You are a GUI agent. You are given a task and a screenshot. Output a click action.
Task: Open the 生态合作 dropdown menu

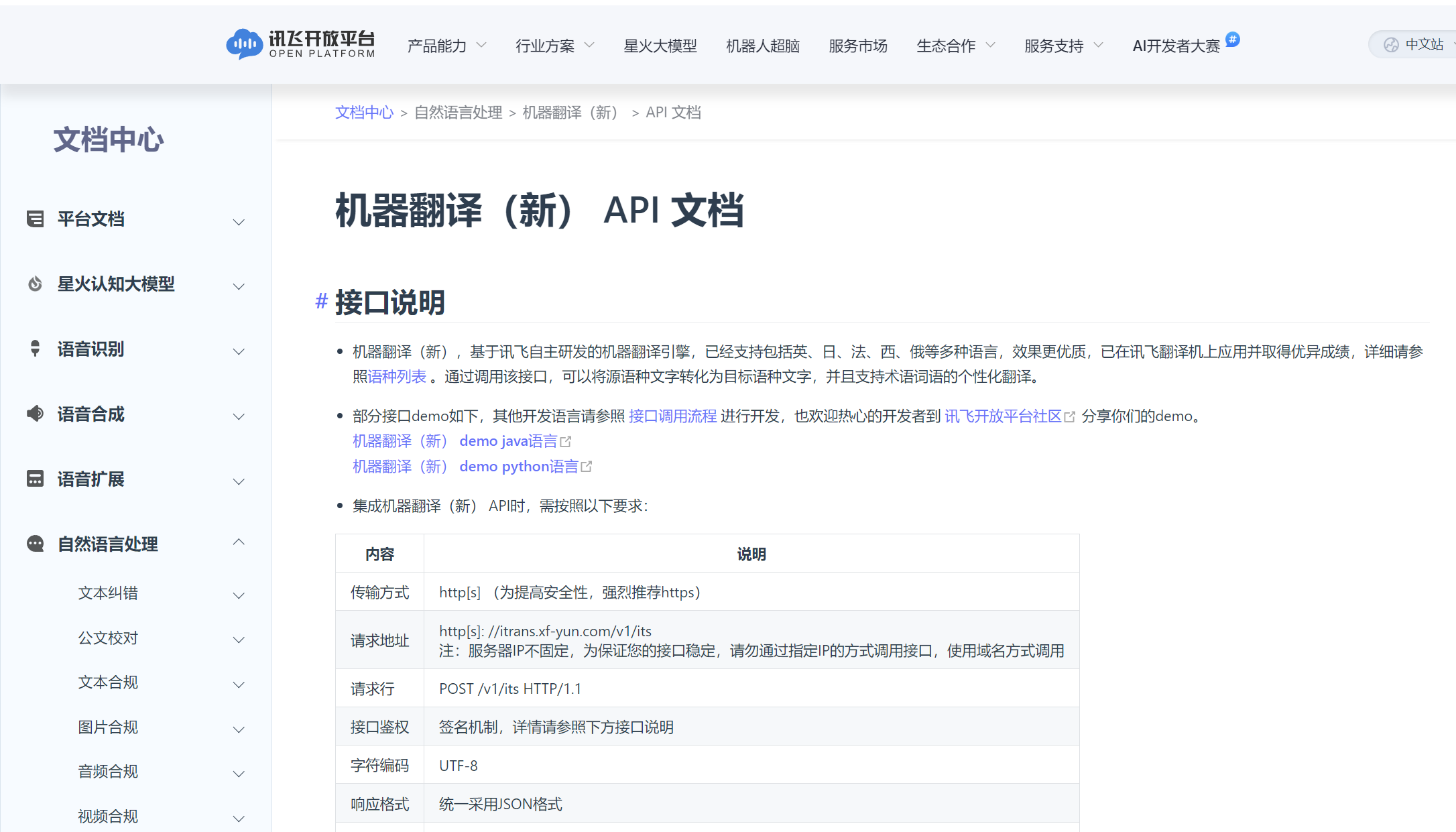(955, 46)
